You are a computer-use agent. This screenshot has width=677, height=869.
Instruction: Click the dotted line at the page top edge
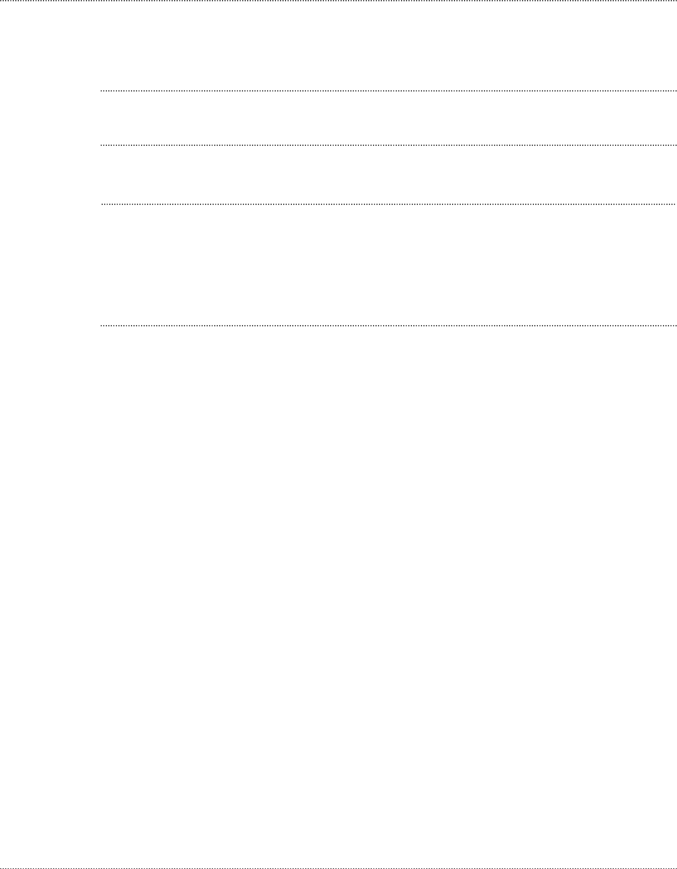coord(338,1)
